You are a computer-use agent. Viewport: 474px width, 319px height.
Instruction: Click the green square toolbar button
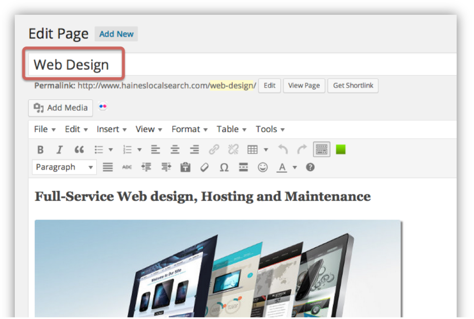click(x=341, y=150)
